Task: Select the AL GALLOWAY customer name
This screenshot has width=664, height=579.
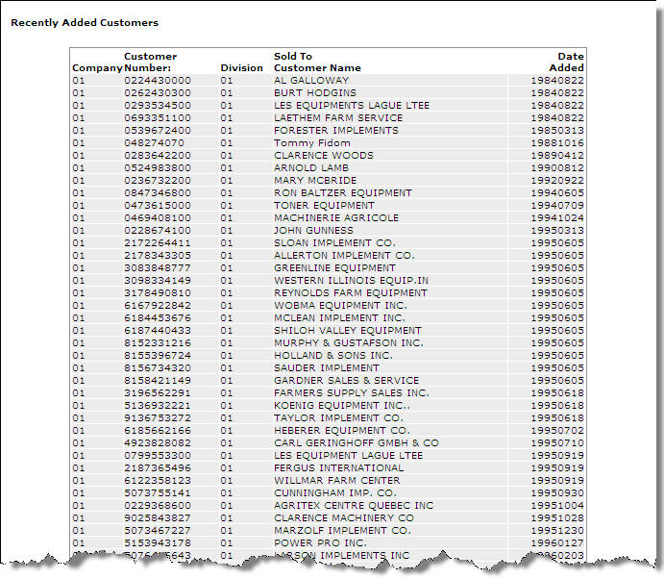Action: tap(310, 80)
